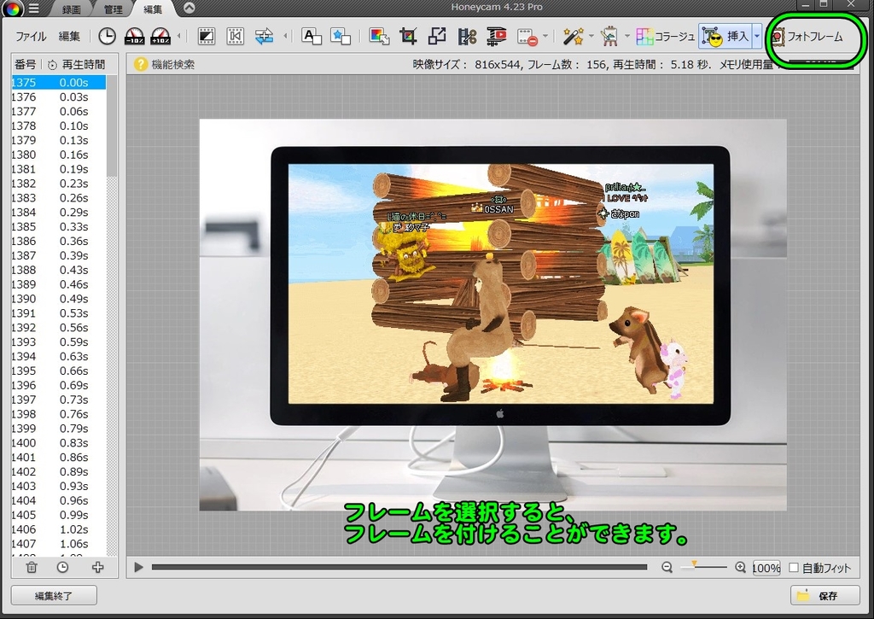Click the delete frames film icon
874x619 pixels.
(527, 37)
